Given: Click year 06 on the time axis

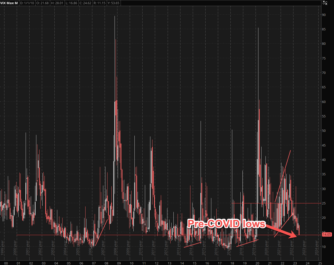Looking at the screenshot, I should pyautogui.click(x=81, y=263).
